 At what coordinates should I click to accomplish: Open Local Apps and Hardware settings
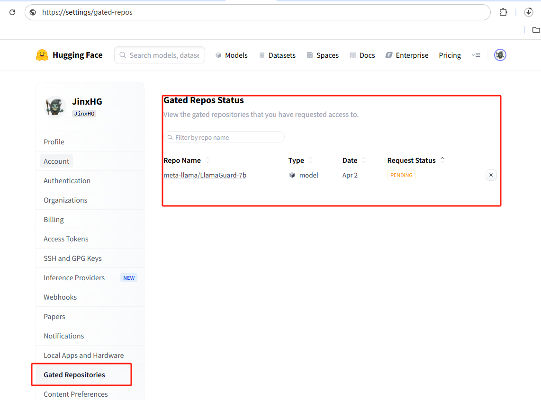(83, 355)
